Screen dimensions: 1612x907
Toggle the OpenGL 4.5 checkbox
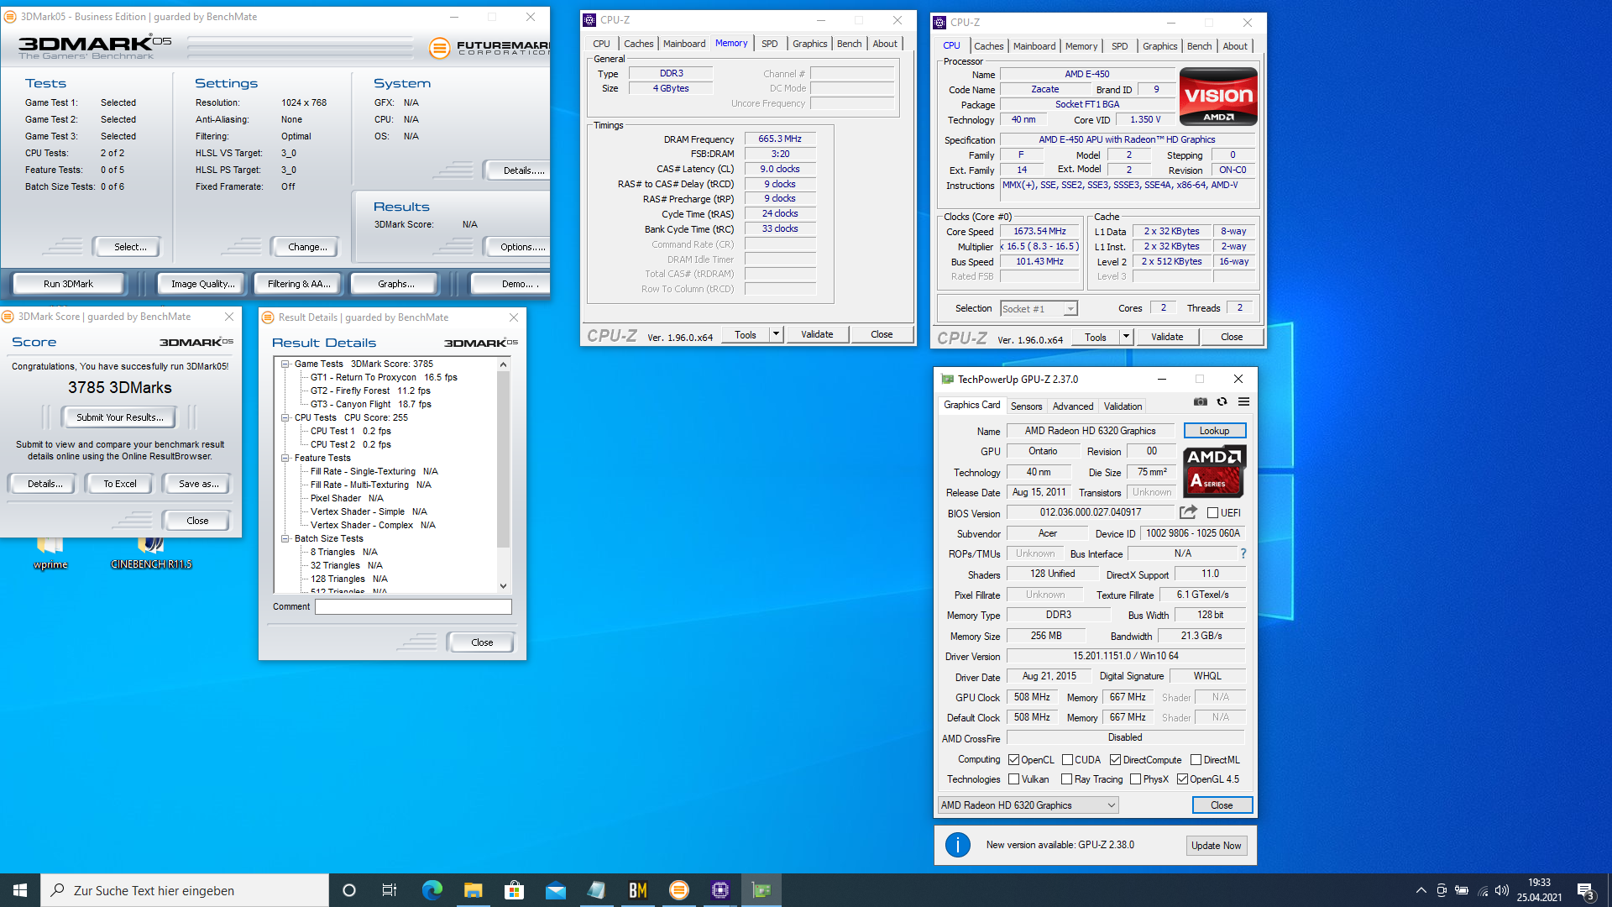click(1182, 779)
